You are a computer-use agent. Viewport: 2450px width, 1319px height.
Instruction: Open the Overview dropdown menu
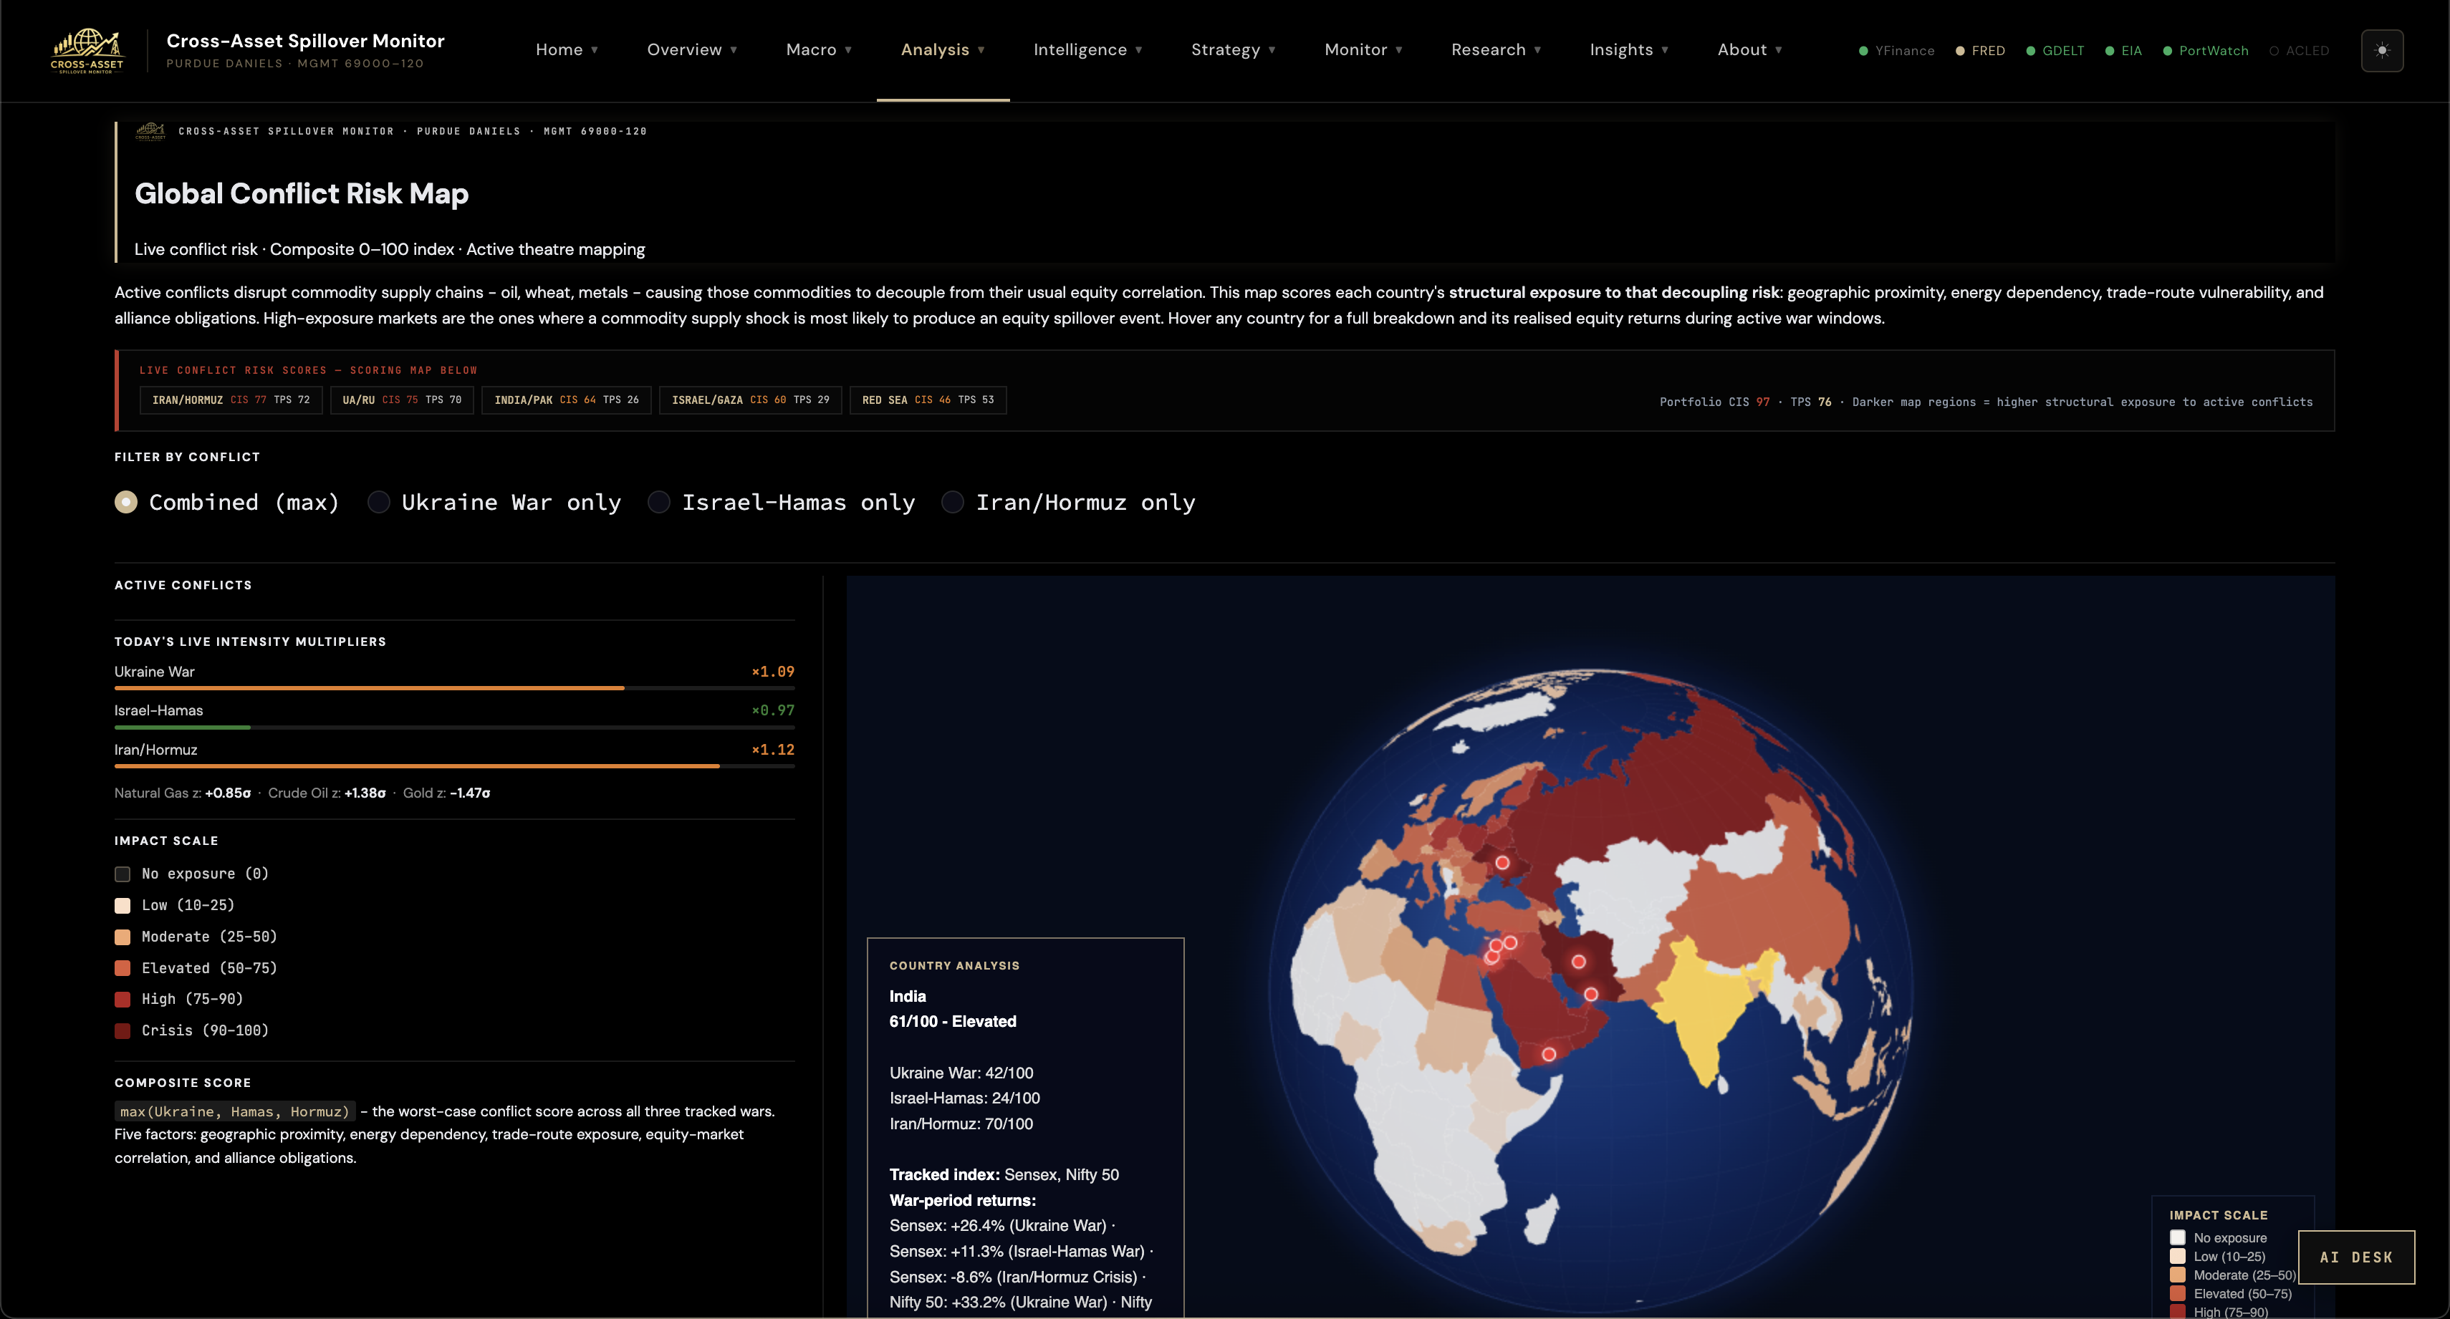pos(691,49)
